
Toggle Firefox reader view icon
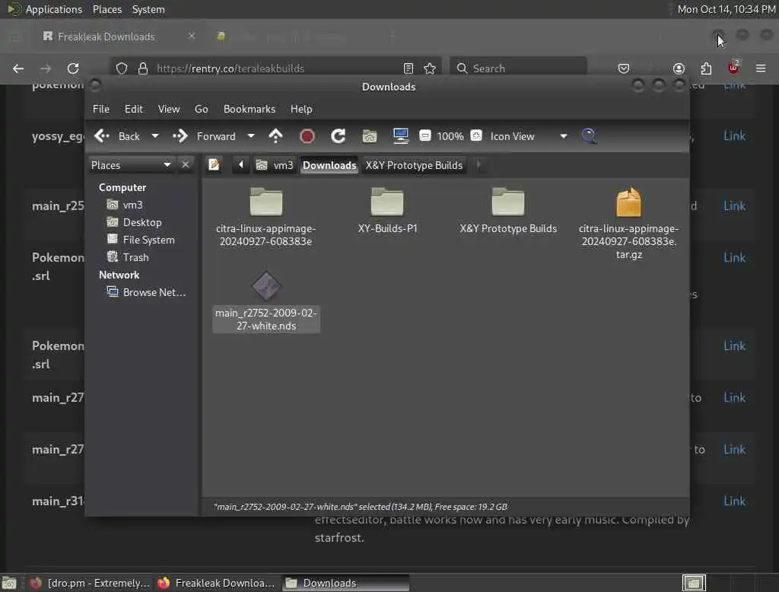click(409, 68)
